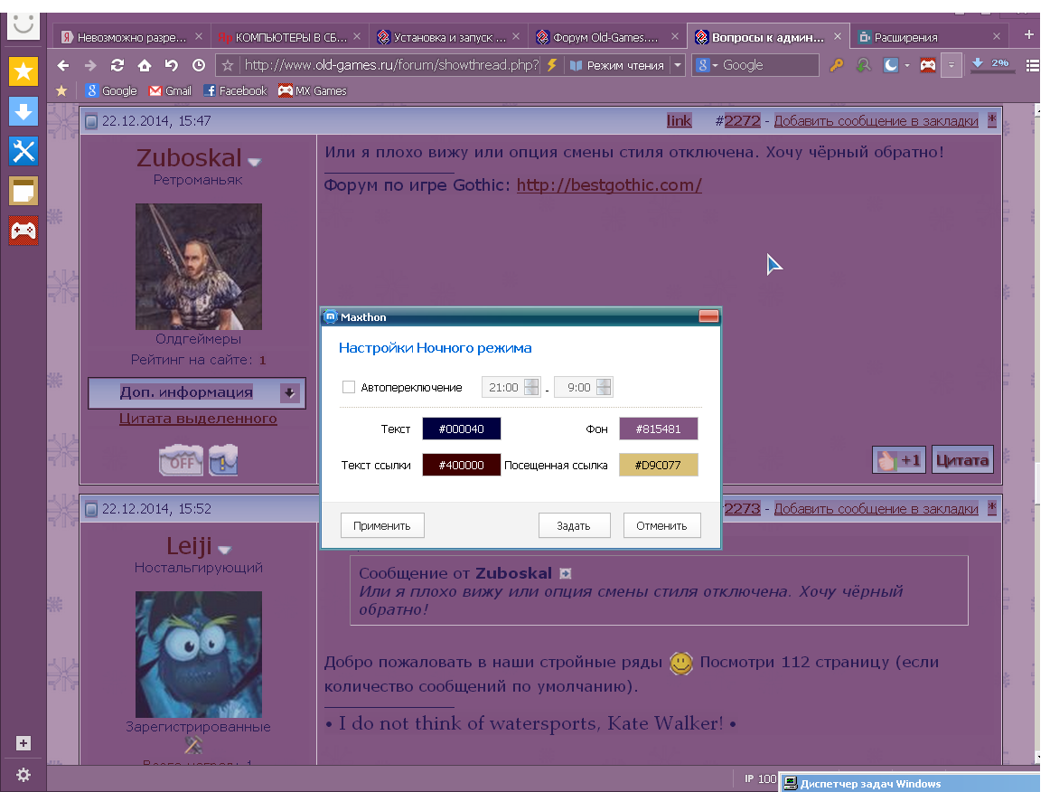Open MX Games from the sidebar gamepad icon
1050x792 pixels.
[x=23, y=231]
